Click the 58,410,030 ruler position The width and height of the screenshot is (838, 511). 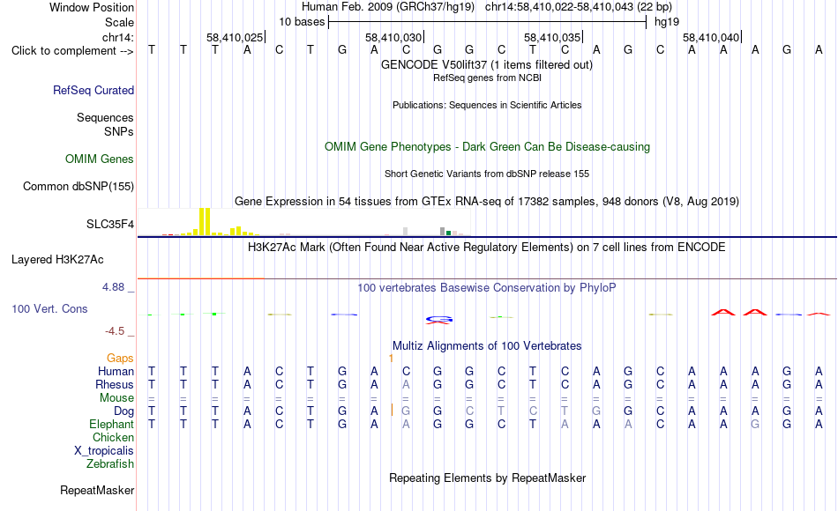(394, 37)
